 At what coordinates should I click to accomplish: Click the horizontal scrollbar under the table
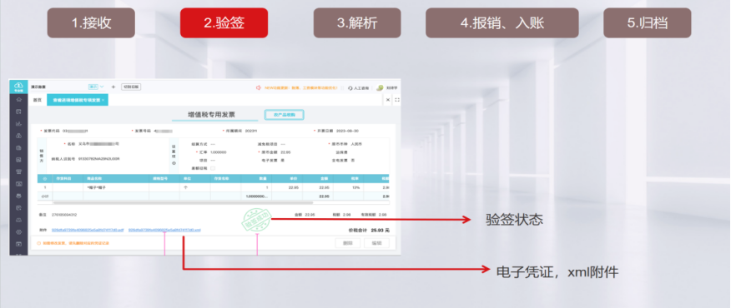point(183,203)
